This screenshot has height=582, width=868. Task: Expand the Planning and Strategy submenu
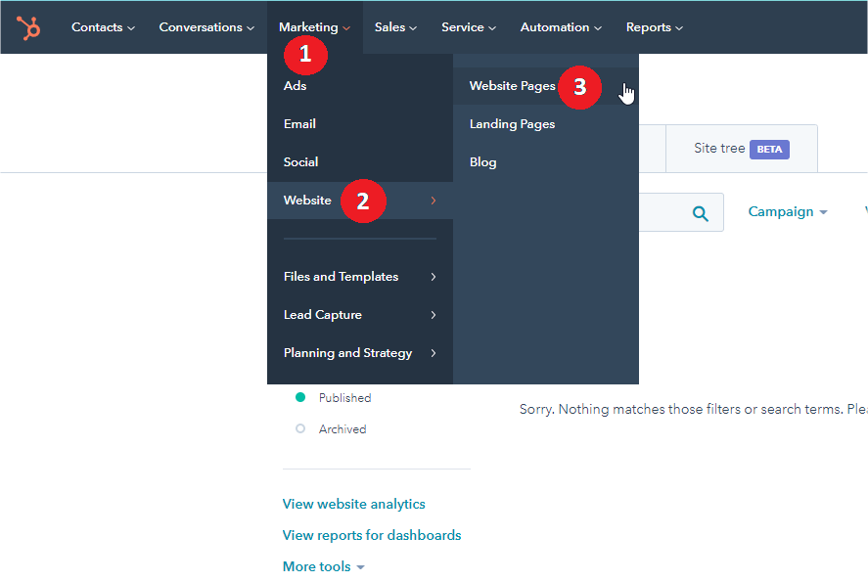358,353
